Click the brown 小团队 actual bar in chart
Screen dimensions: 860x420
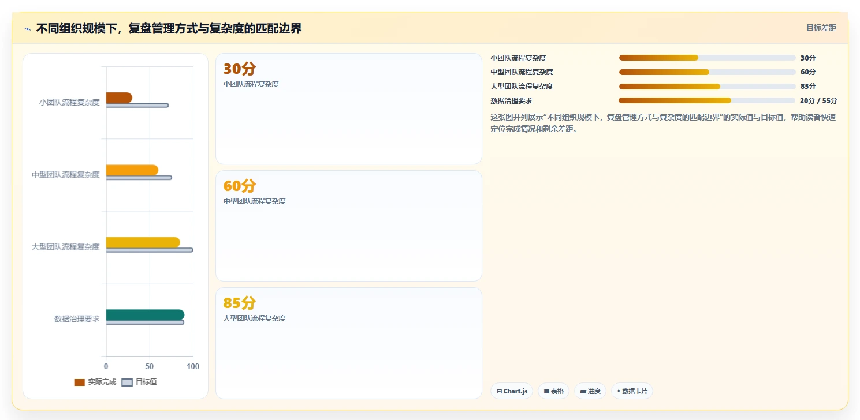(119, 97)
